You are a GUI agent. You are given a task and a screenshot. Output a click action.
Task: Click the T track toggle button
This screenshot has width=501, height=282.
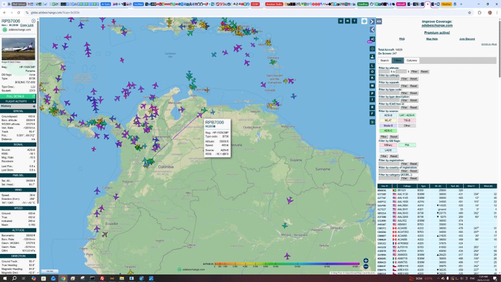tap(355, 21)
